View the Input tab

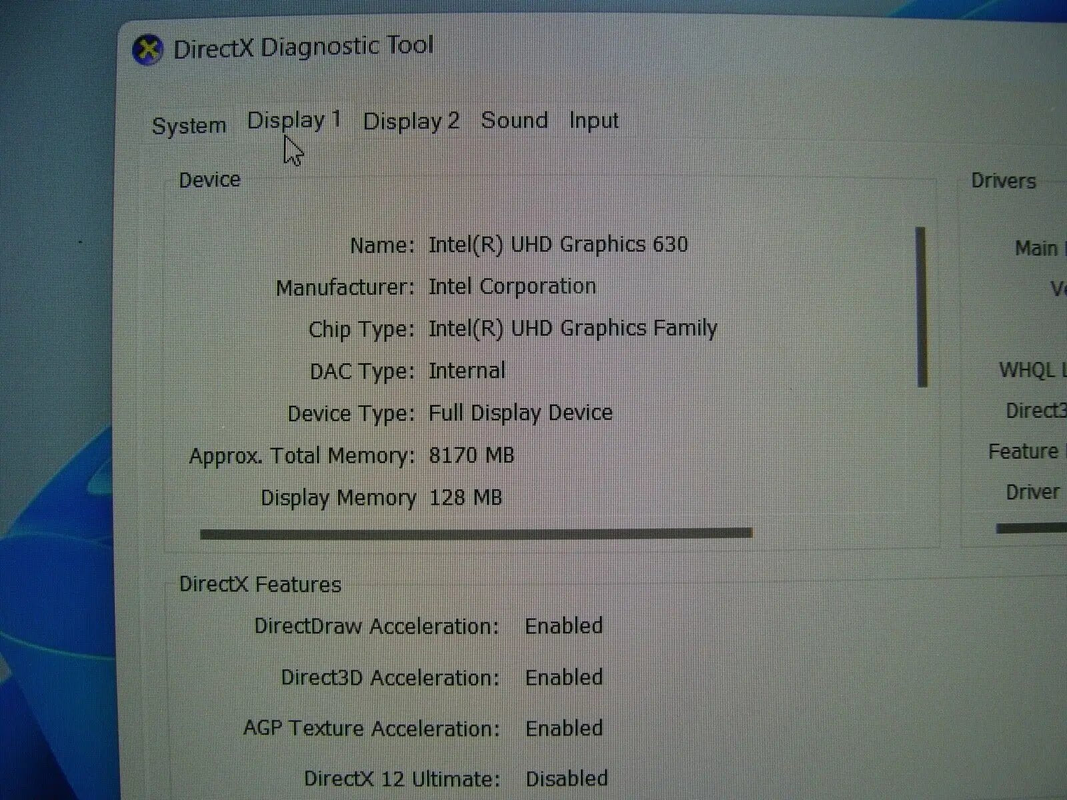(594, 121)
